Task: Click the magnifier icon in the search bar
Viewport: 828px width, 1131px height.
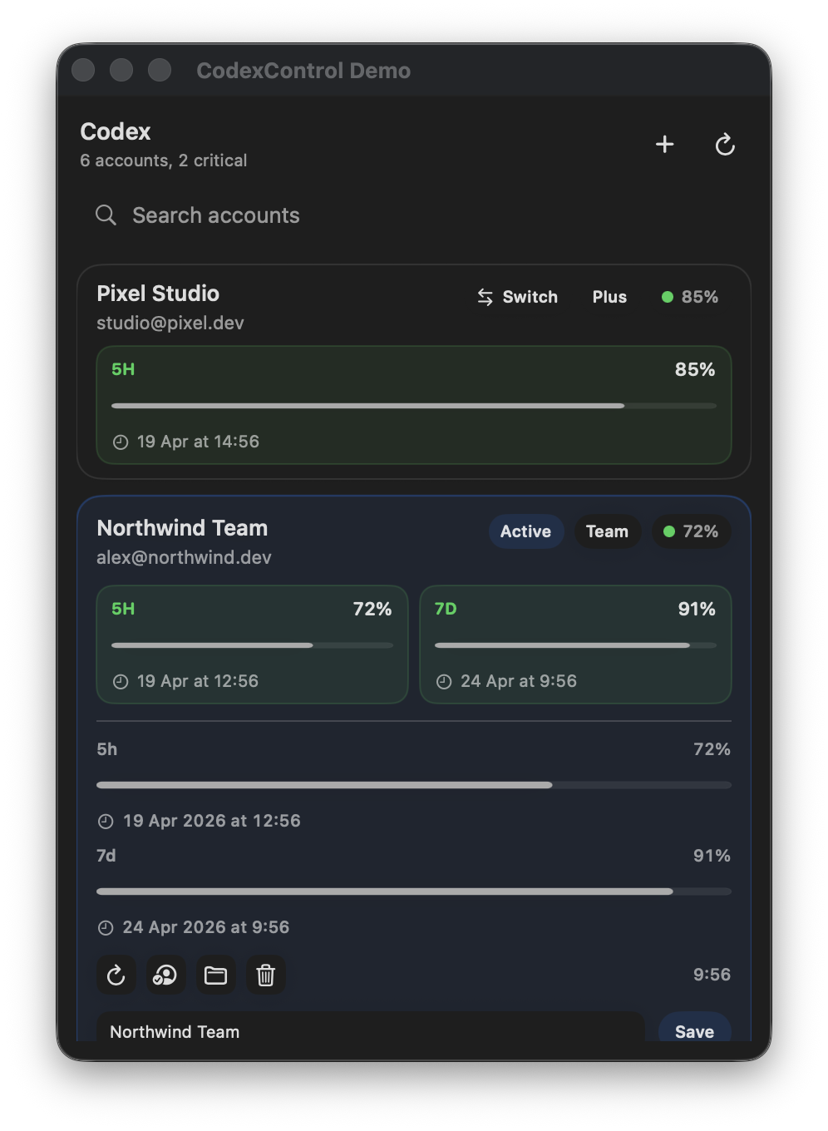Action: coord(106,215)
